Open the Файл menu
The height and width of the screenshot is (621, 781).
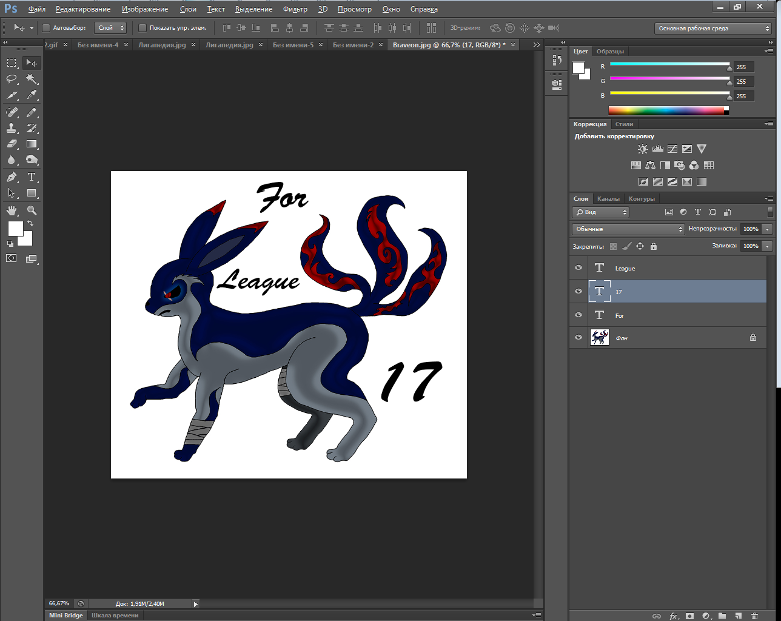click(x=37, y=9)
